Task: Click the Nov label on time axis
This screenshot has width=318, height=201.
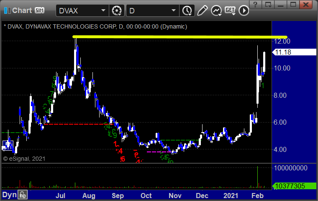Action: [175, 196]
